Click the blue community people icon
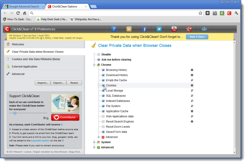The width and height of the screenshot is (247, 164). click(x=204, y=29)
